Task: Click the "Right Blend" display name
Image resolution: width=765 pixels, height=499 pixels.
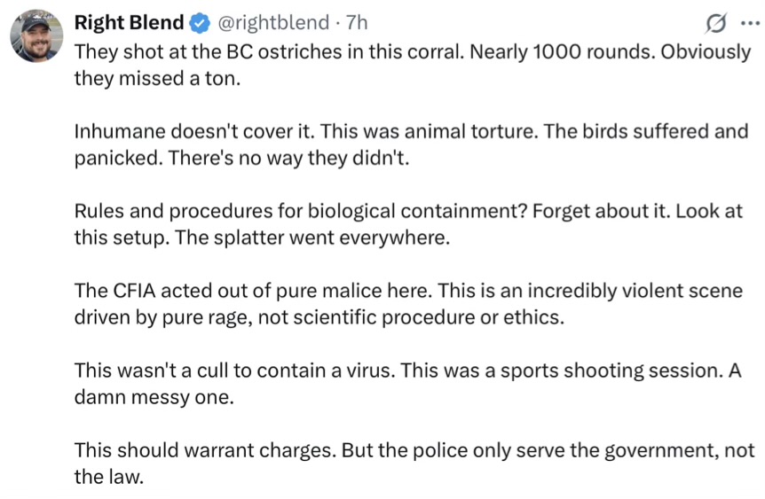Action: tap(129, 22)
